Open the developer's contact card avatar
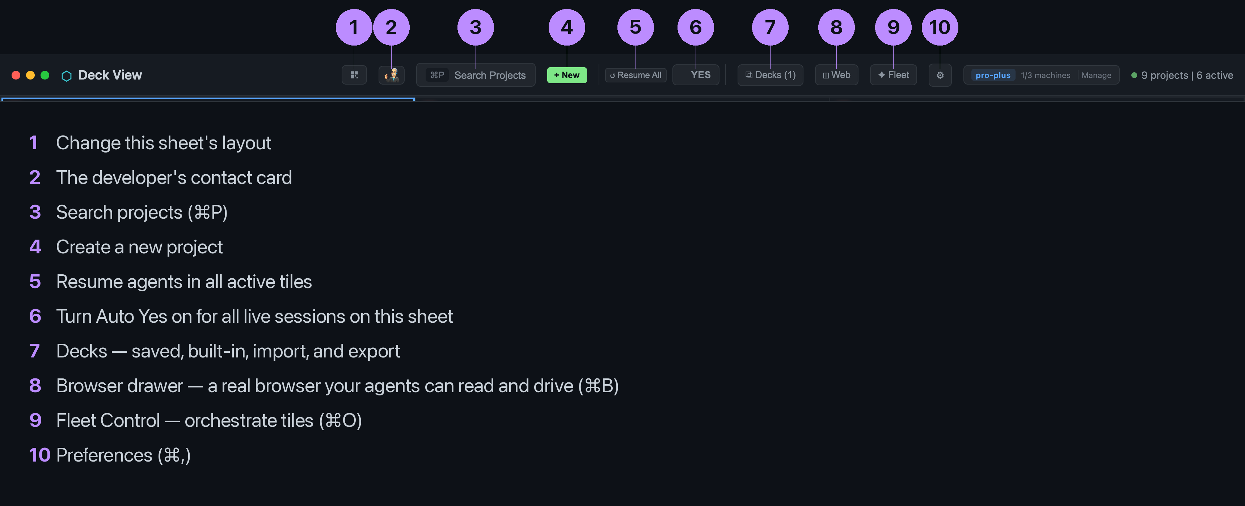1245x506 pixels. [x=392, y=75]
